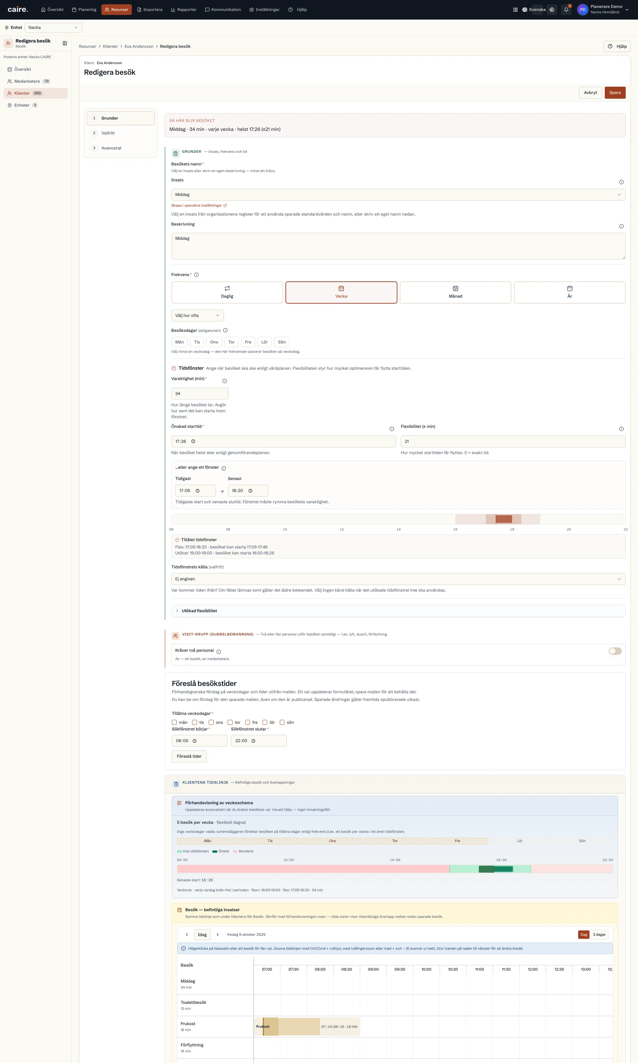Open the Planering menu
Image resolution: width=638 pixels, height=1063 pixels.
point(84,9)
